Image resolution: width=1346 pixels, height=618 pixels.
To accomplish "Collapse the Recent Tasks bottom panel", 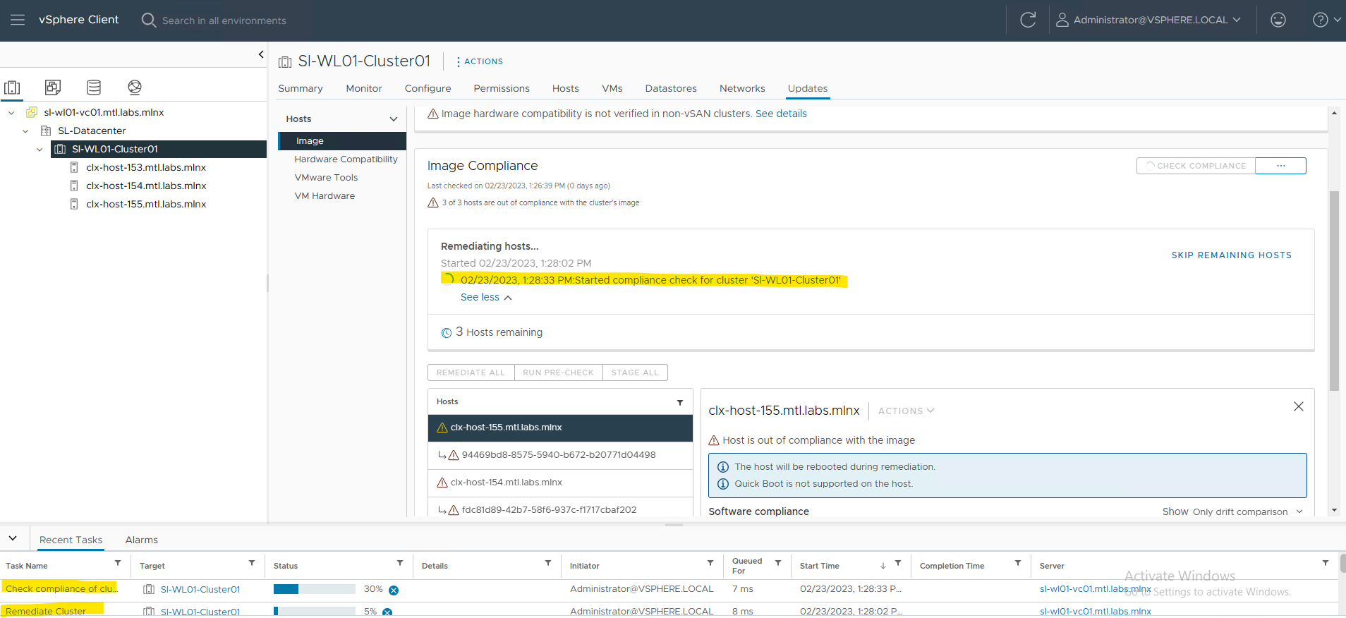I will 13,538.
